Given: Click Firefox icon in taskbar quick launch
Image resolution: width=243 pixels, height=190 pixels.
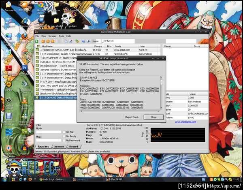Looking at the screenshot, I should [30, 179].
